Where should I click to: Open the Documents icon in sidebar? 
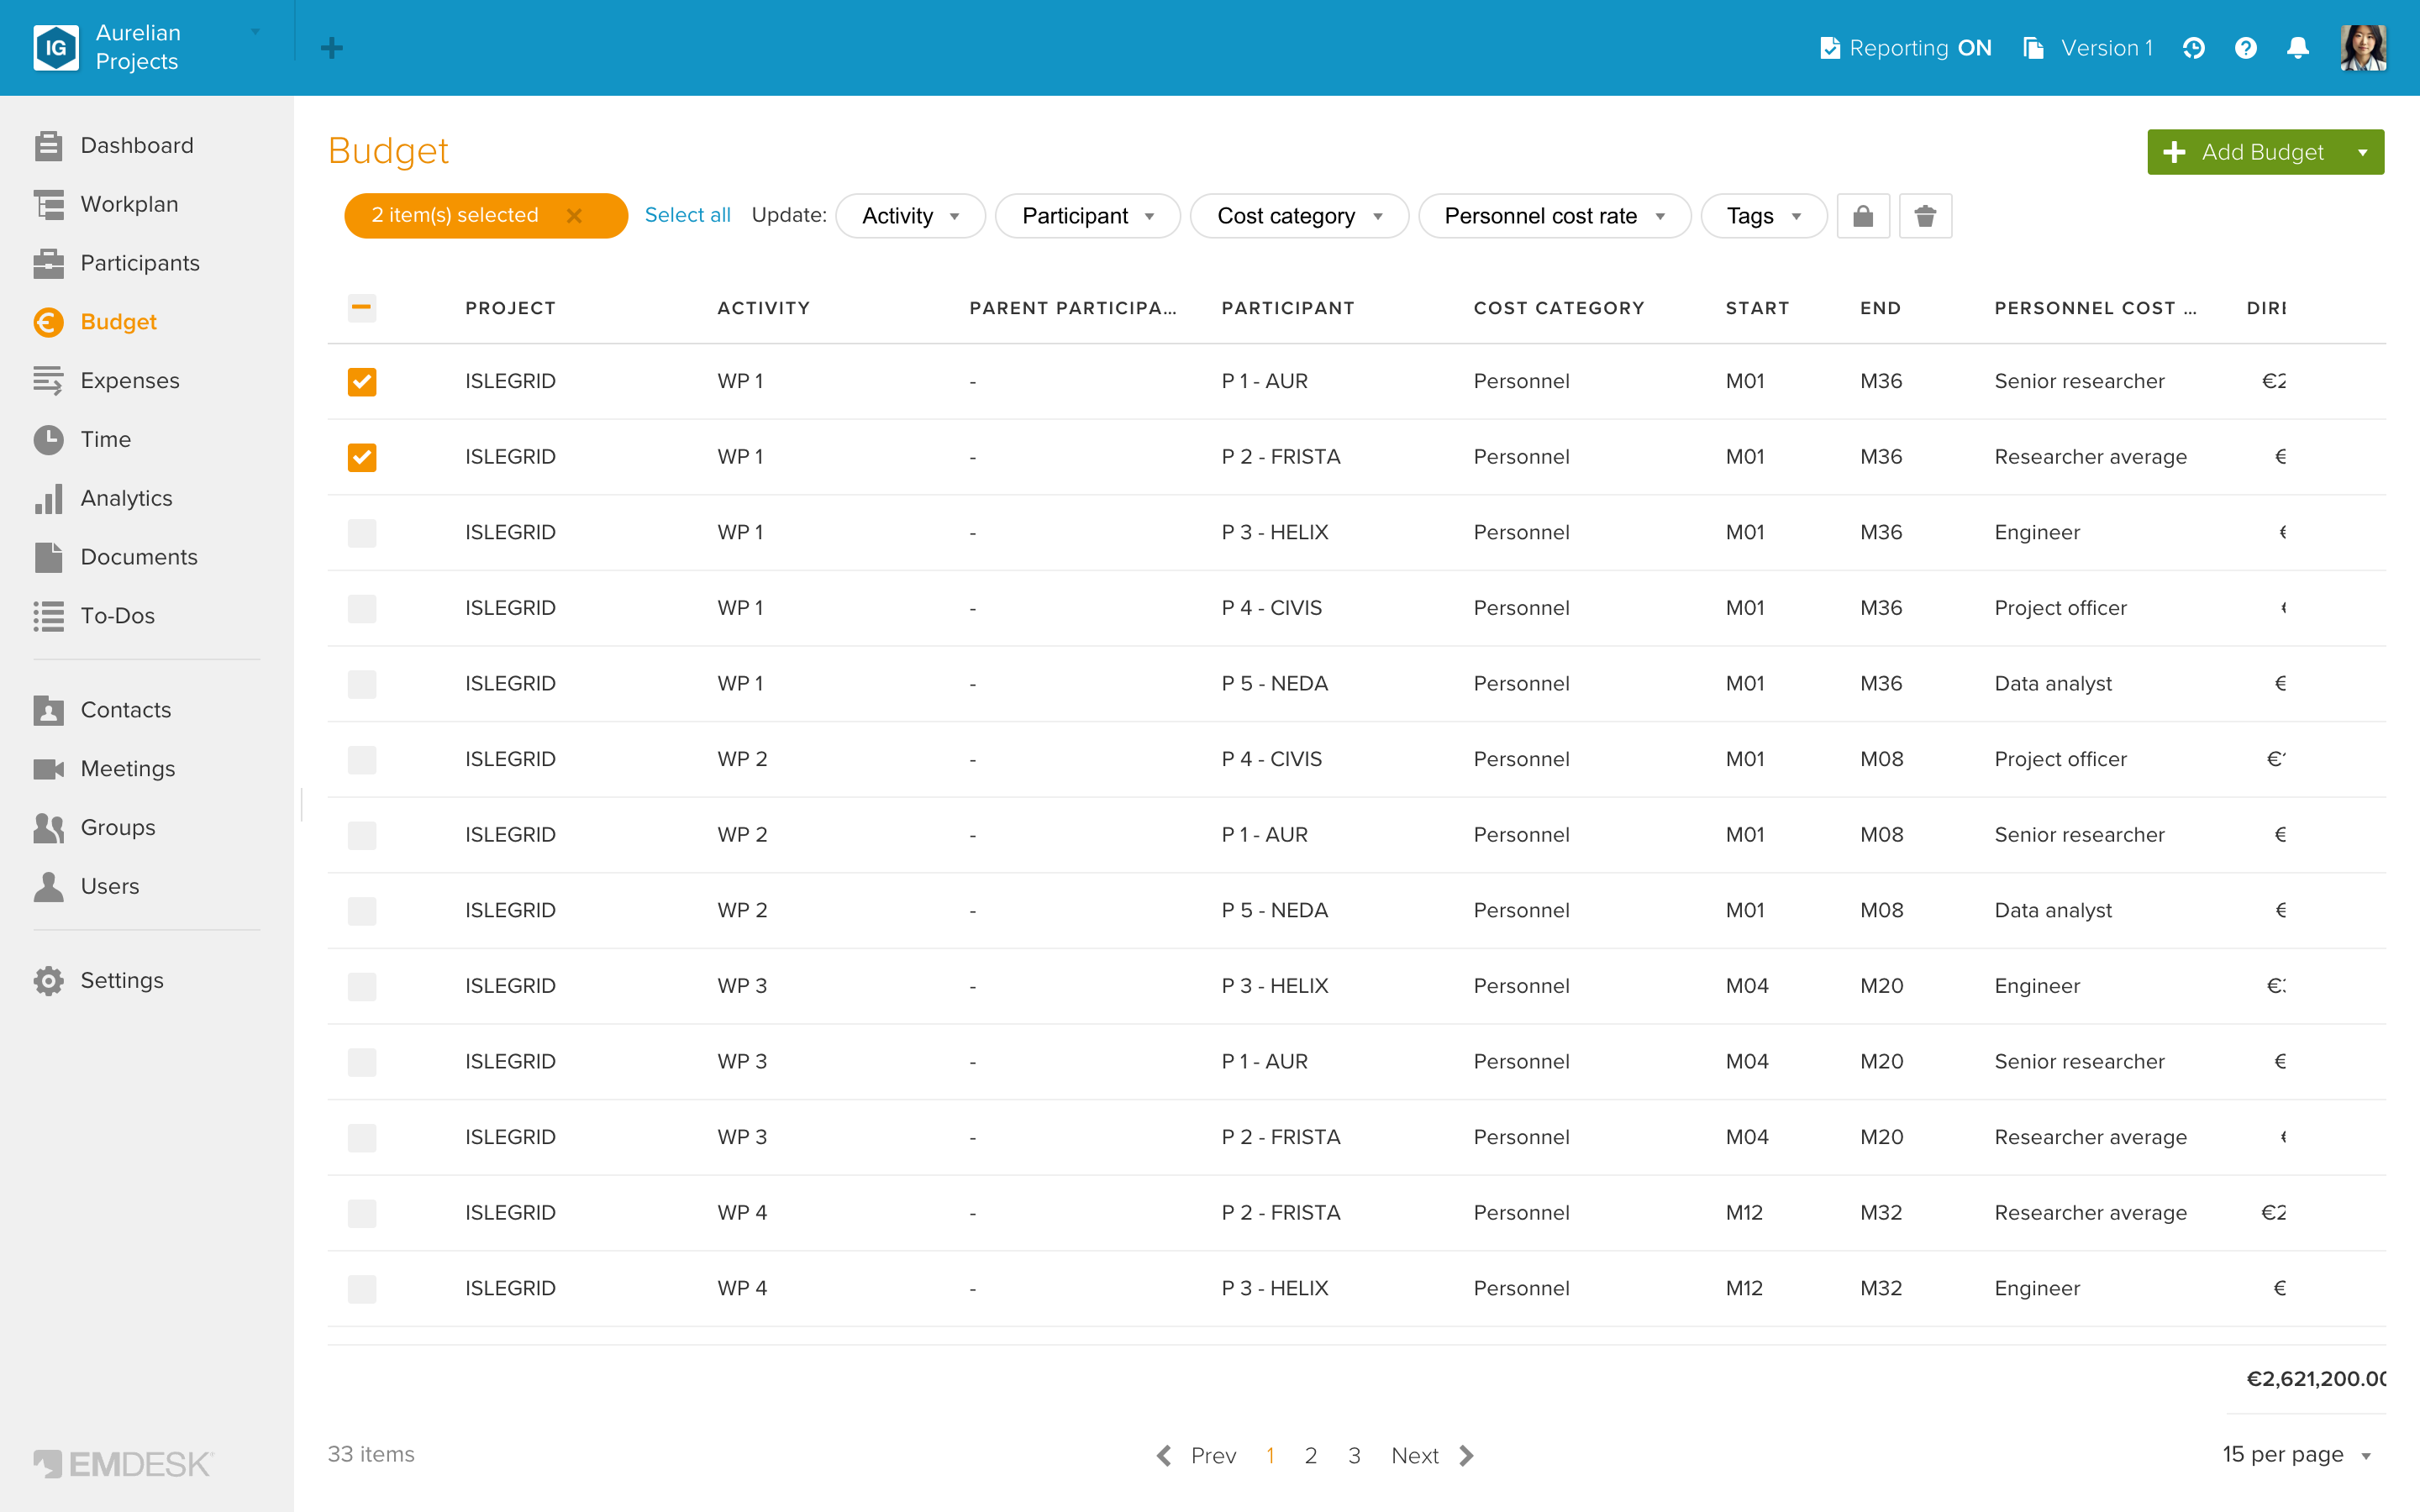click(48, 557)
